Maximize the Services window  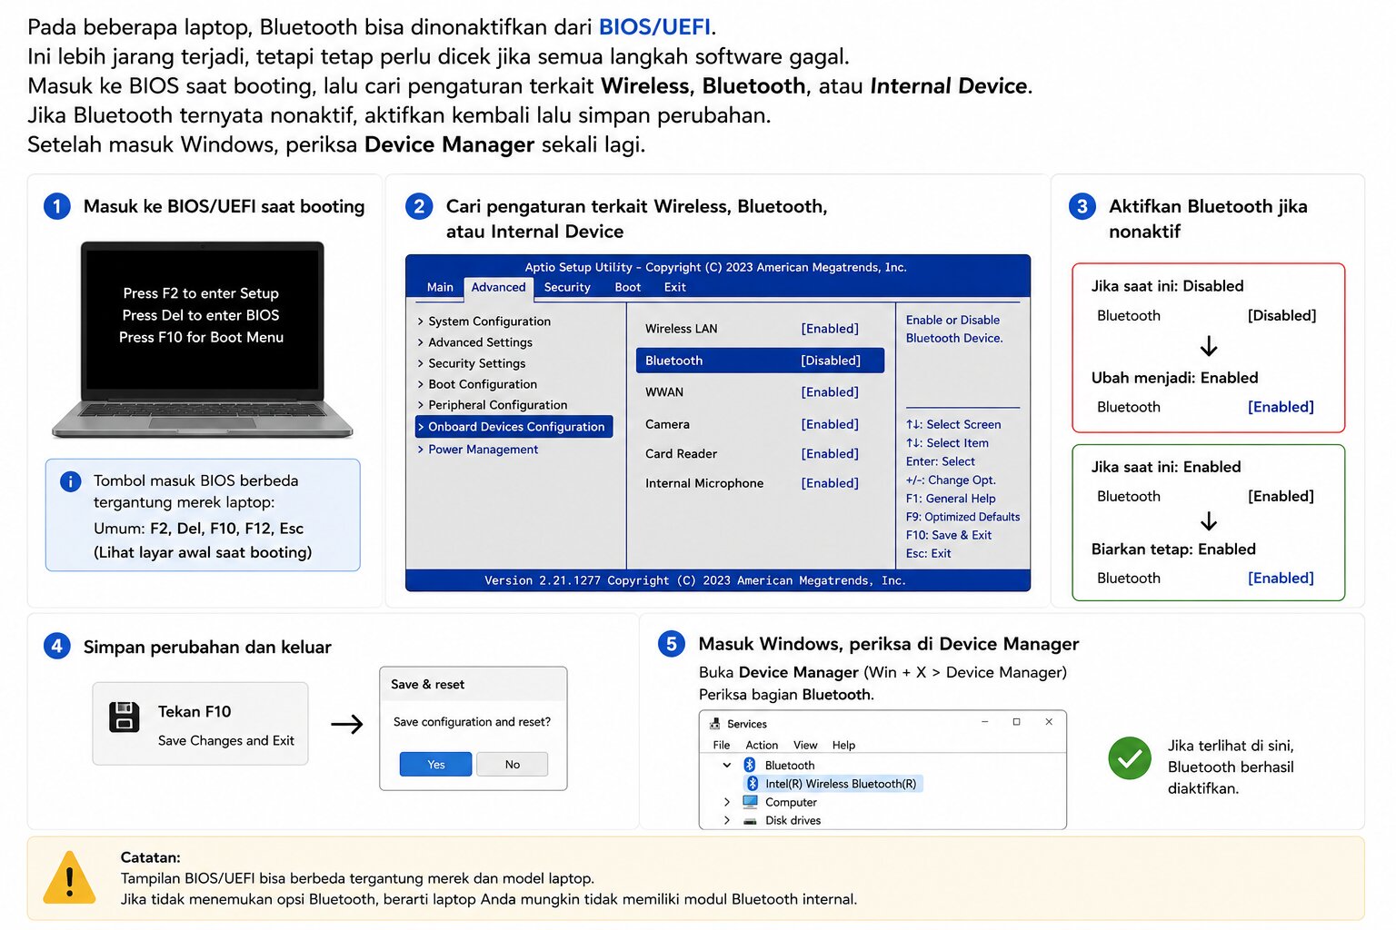1016,722
